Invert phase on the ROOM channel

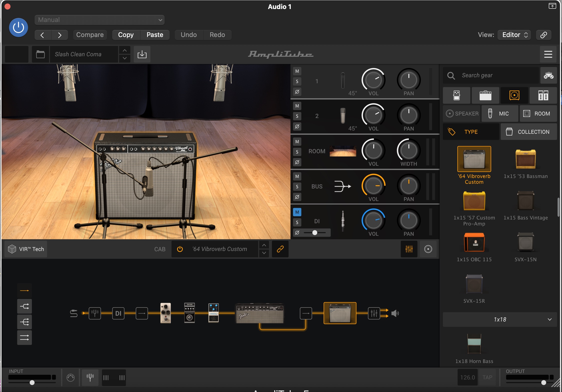click(x=297, y=162)
